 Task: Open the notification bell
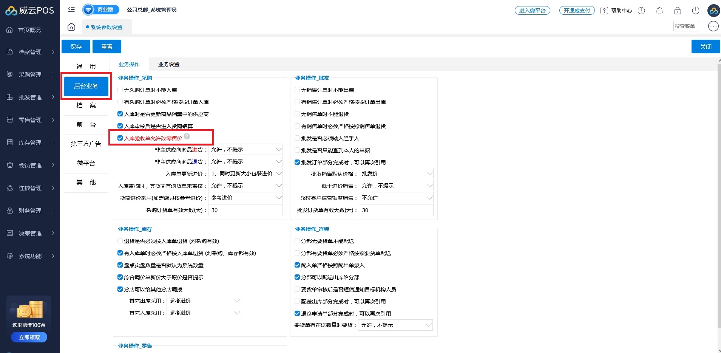pyautogui.click(x=659, y=11)
